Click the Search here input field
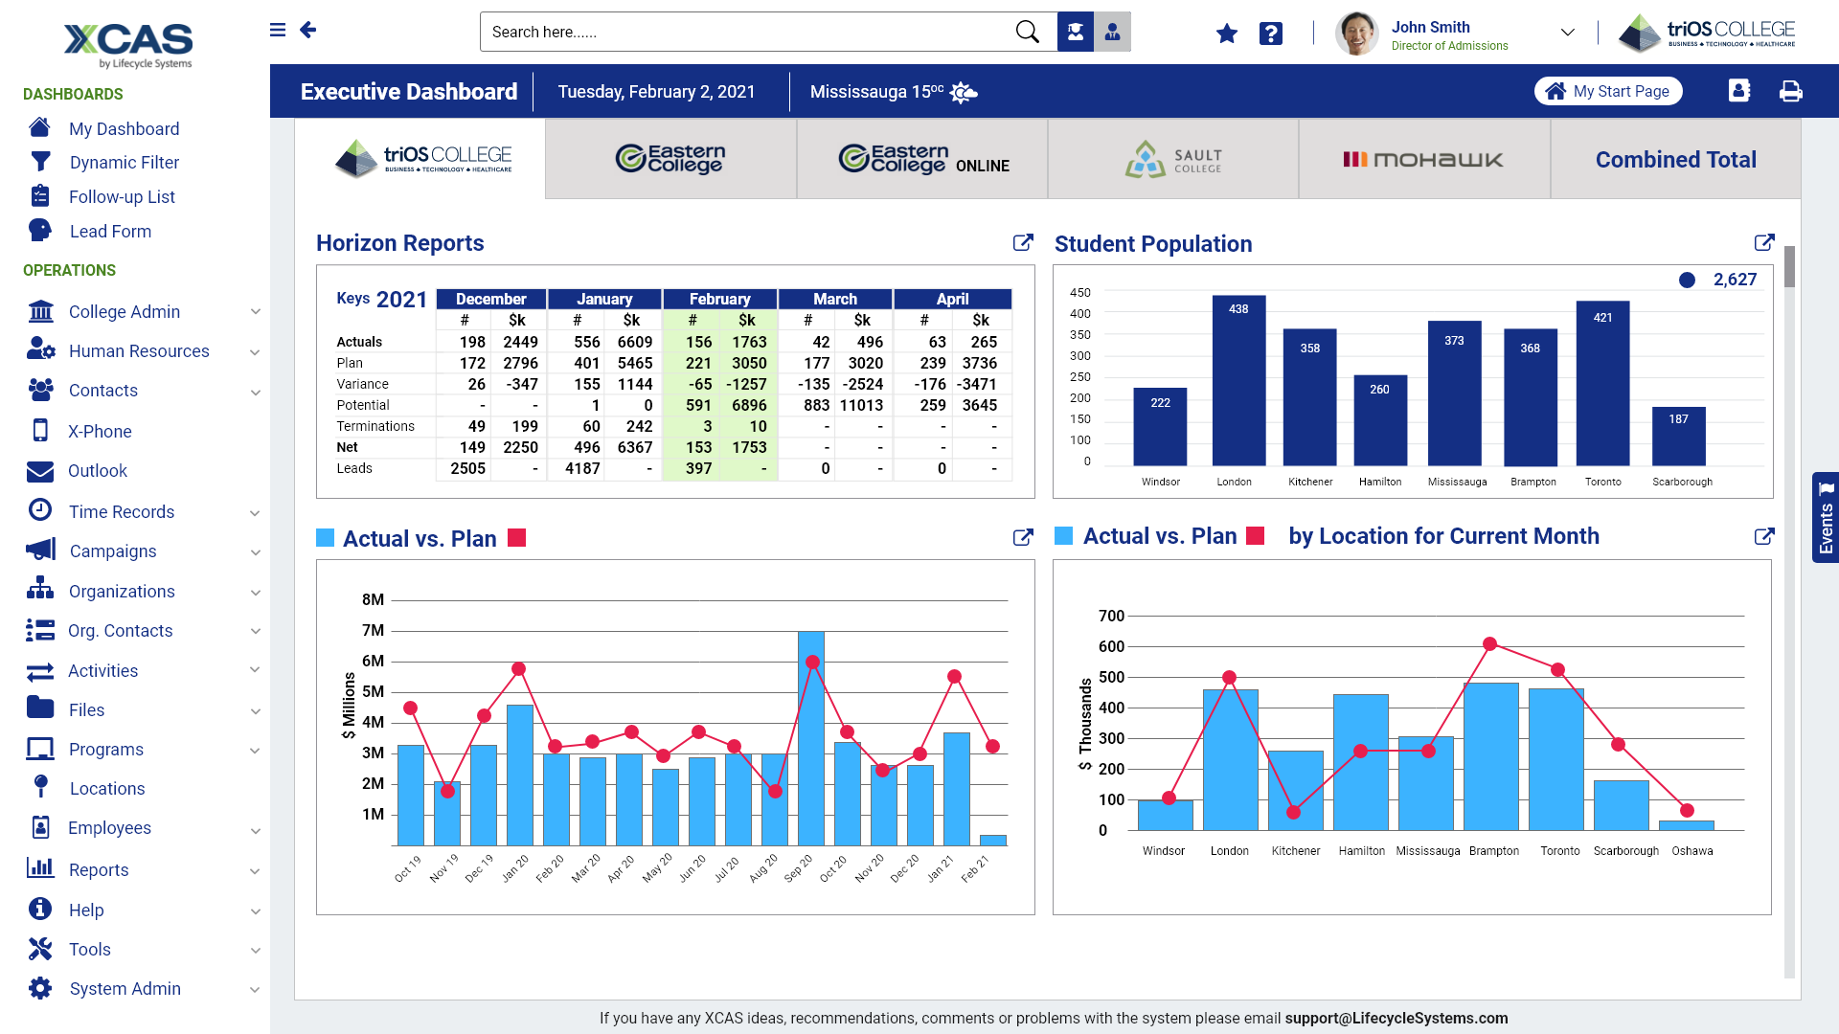The image size is (1839, 1034). [747, 32]
